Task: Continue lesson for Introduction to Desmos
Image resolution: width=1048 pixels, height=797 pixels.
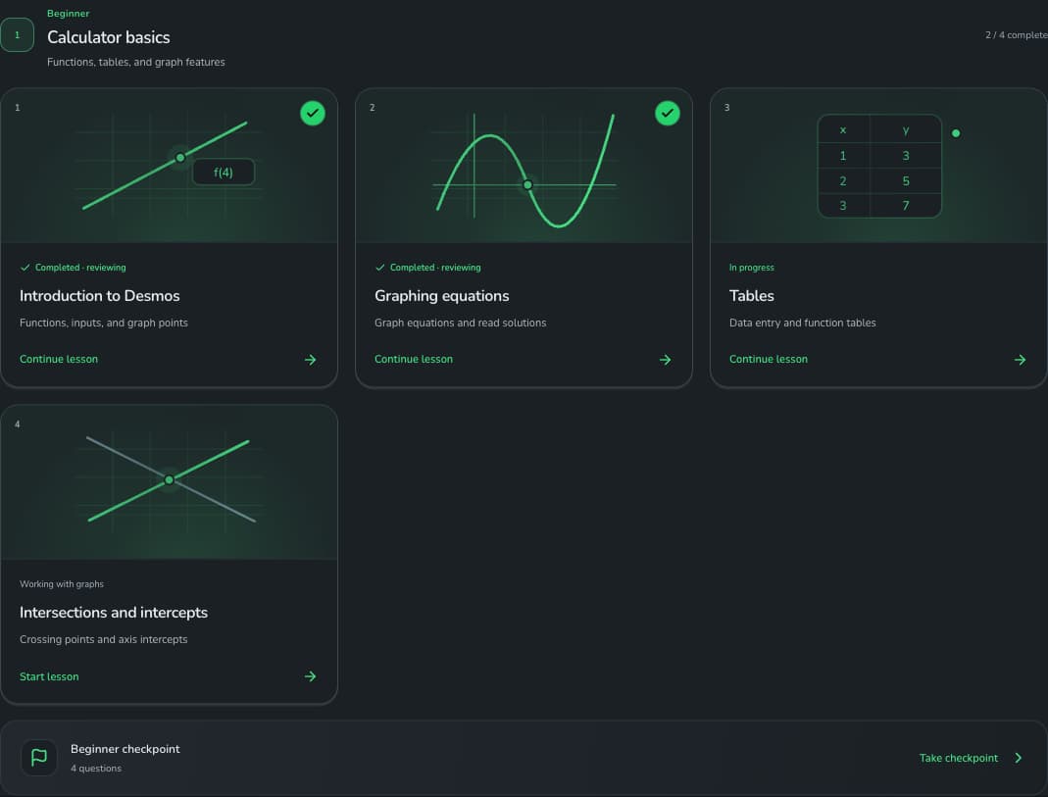Action: point(59,359)
